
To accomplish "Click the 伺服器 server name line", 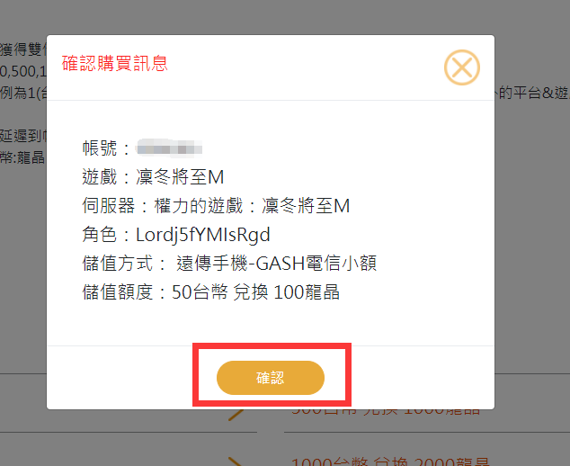I will tap(215, 206).
